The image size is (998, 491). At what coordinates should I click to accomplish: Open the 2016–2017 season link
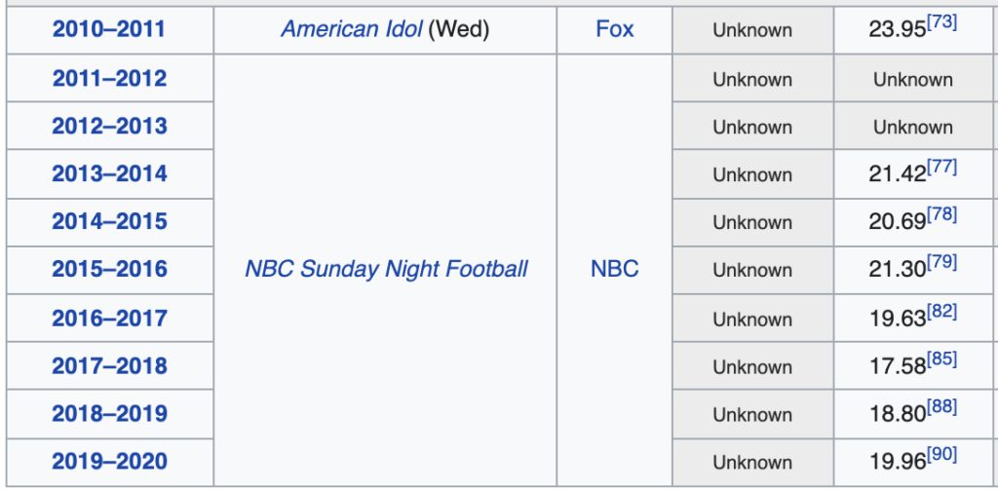click(109, 318)
